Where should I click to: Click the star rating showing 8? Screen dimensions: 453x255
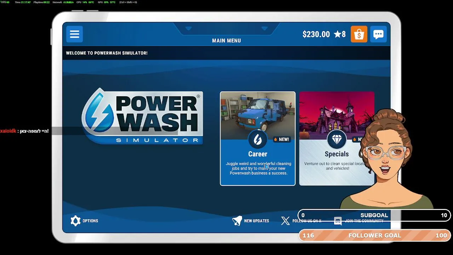click(x=340, y=34)
